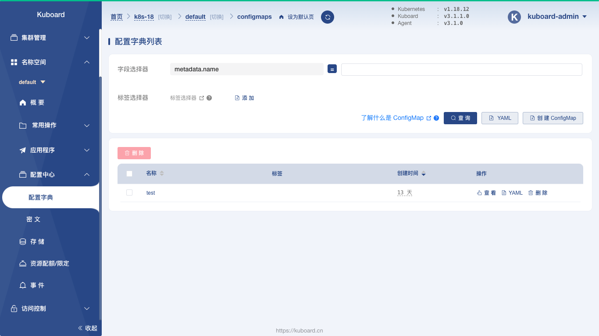Collapse 名称空间 menu
The image size is (599, 336).
pos(50,62)
